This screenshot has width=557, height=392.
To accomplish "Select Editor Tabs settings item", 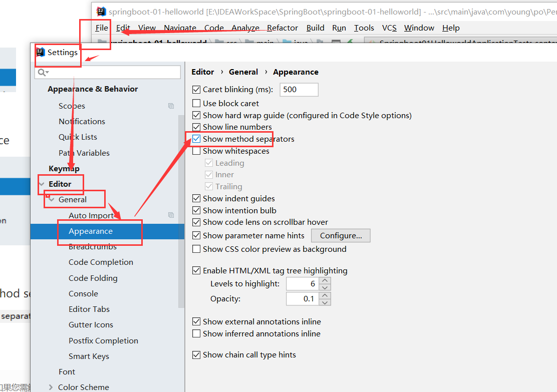I will click(89, 309).
